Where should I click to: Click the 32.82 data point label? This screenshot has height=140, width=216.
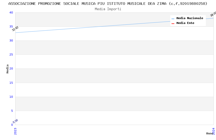click(15, 29)
